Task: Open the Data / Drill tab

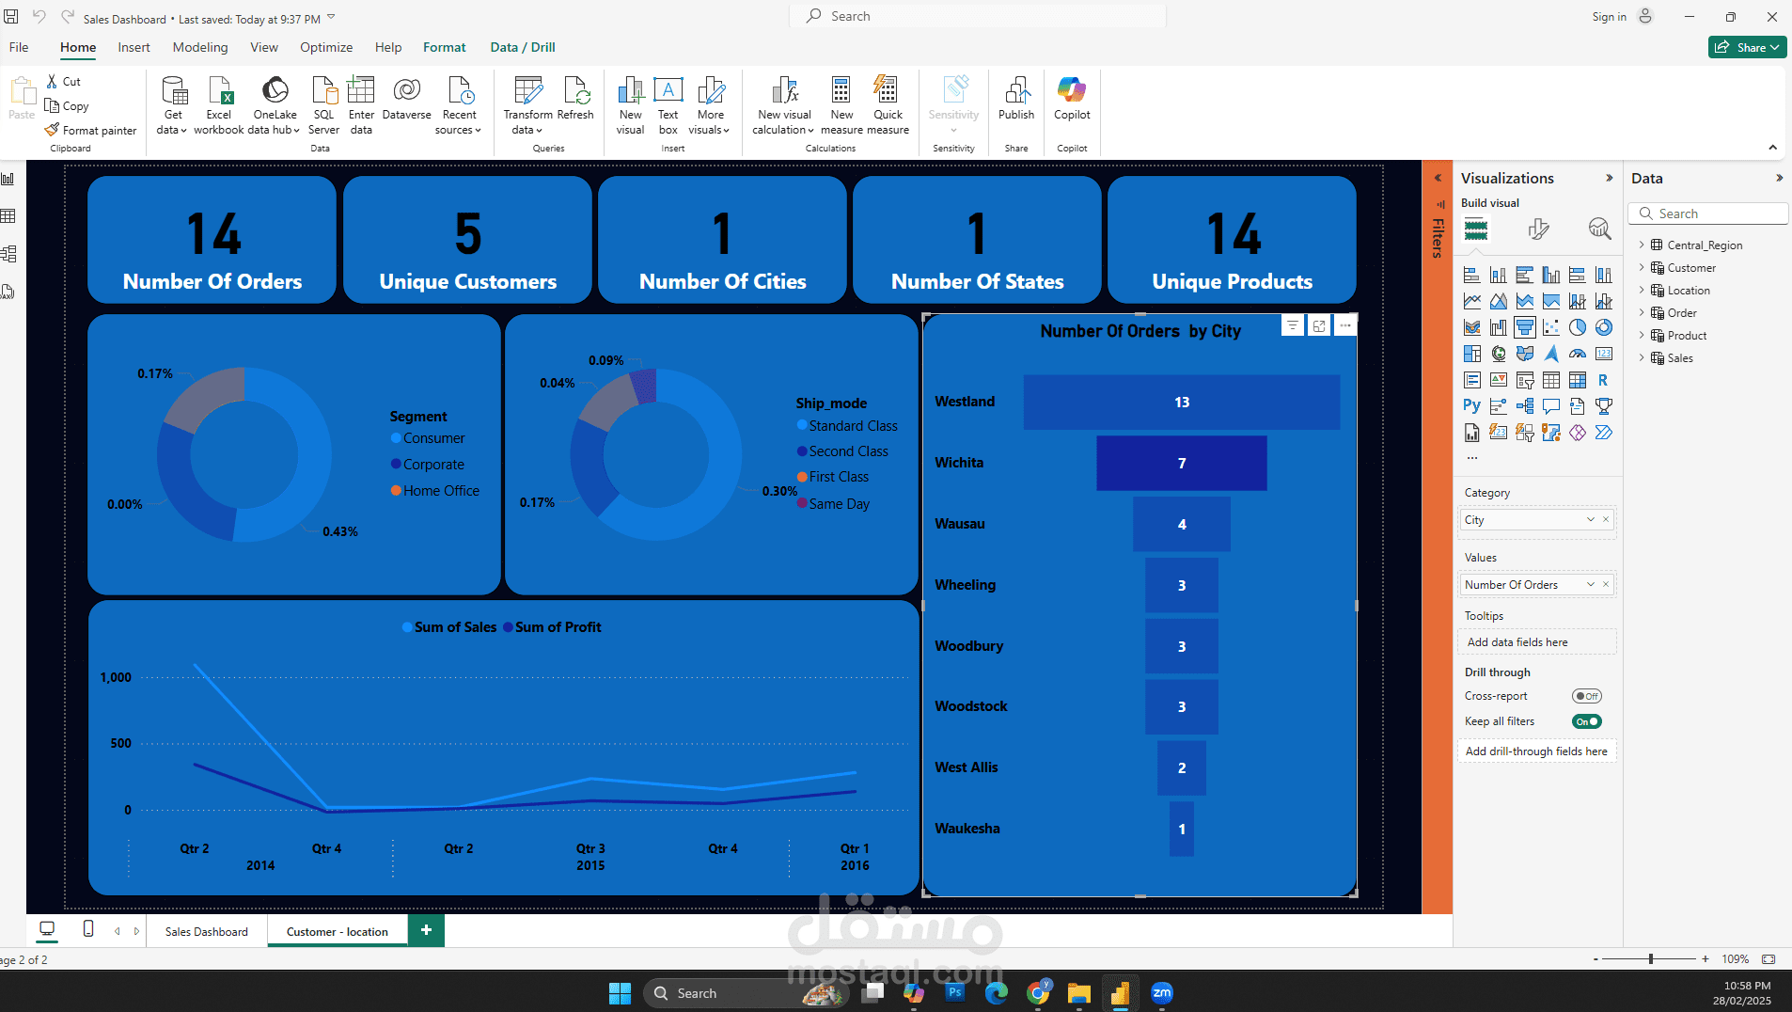Action: 523,47
